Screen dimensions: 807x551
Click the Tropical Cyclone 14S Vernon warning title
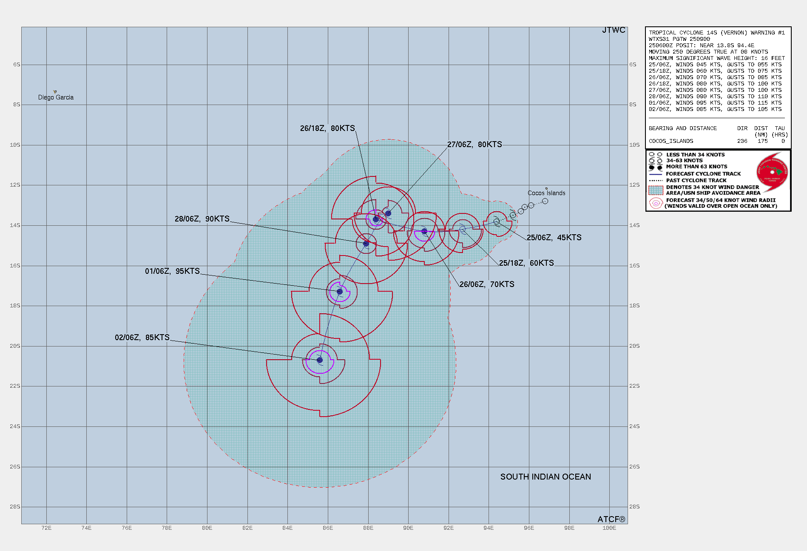716,33
